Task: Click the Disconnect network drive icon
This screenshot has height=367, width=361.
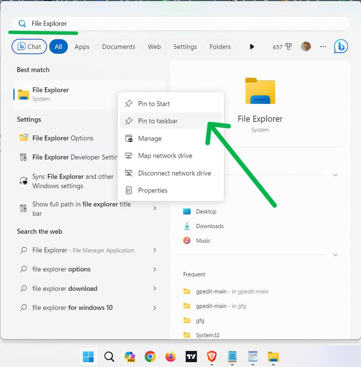Action: 129,173
